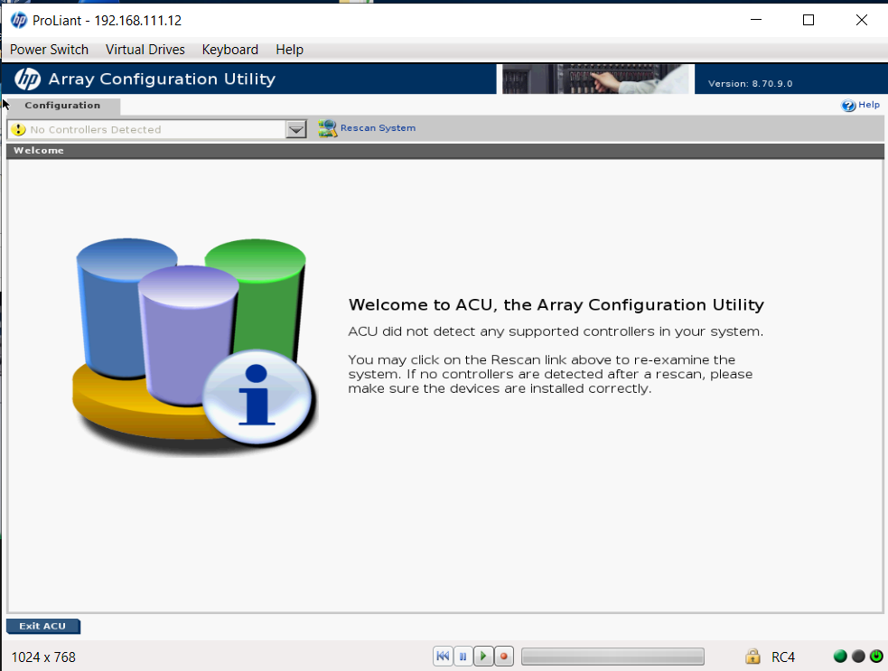Click the green play button

coord(483,657)
